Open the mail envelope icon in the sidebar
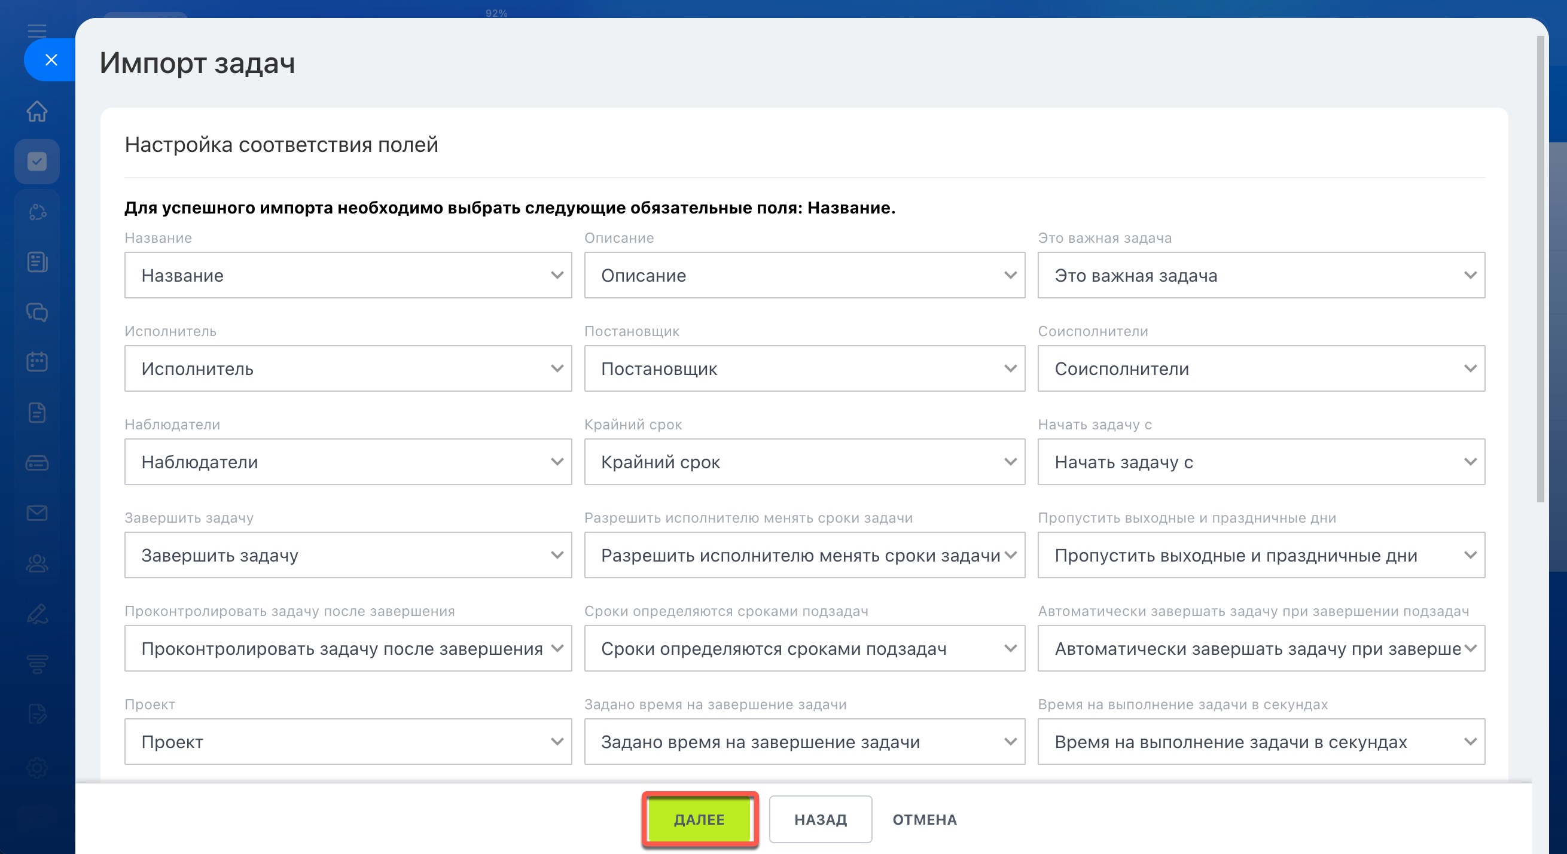1567x854 pixels. click(37, 513)
